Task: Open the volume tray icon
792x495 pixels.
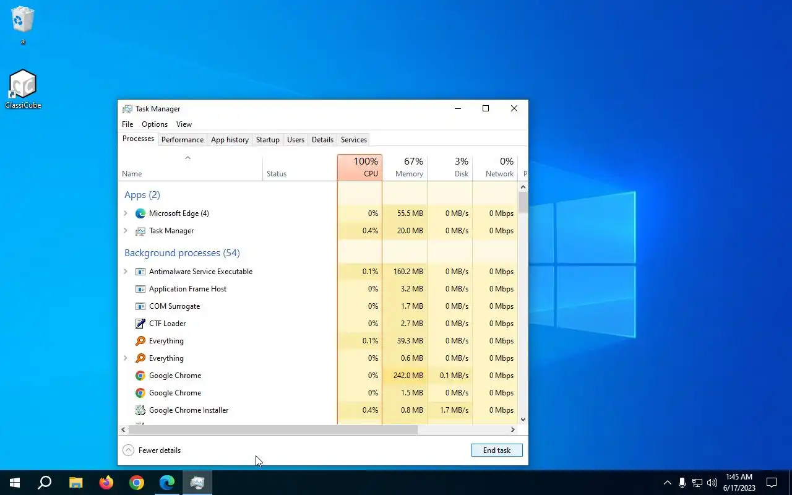Action: pos(712,483)
